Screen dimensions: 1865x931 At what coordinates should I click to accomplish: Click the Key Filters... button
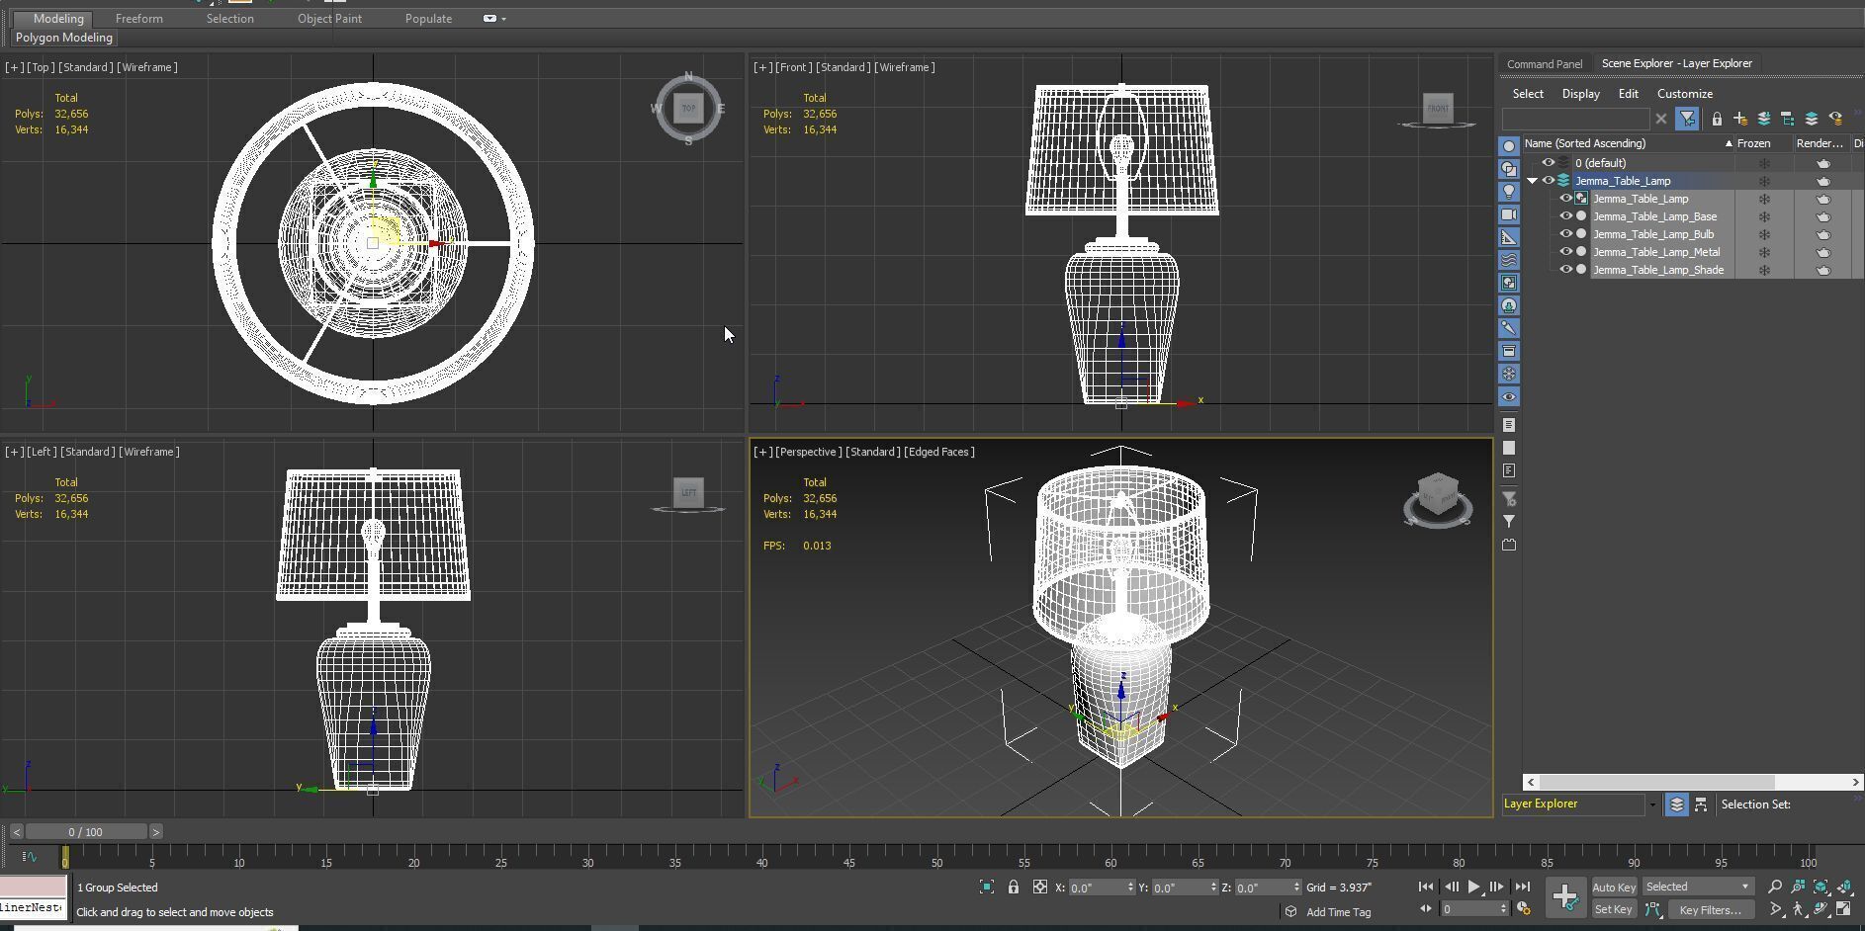coord(1711,910)
